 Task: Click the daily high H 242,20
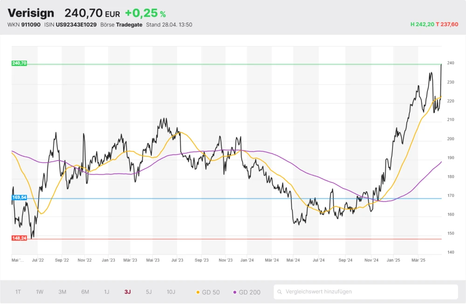(x=422, y=25)
